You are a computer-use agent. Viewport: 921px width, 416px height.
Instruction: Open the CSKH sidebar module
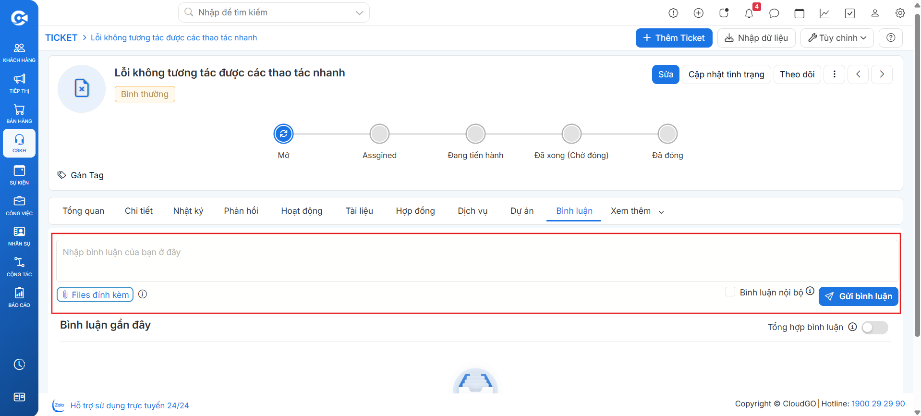click(x=19, y=143)
